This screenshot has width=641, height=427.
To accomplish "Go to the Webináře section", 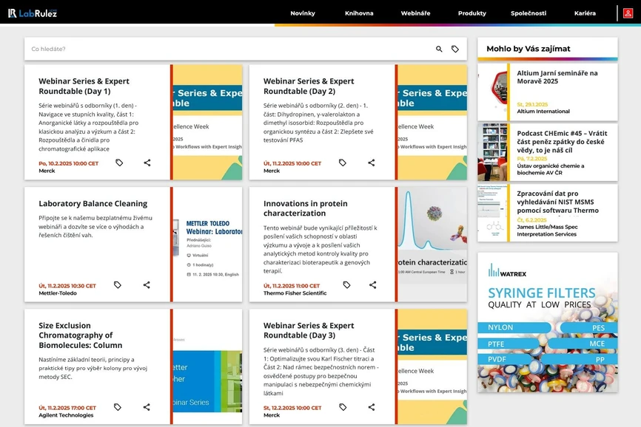I will (x=415, y=13).
